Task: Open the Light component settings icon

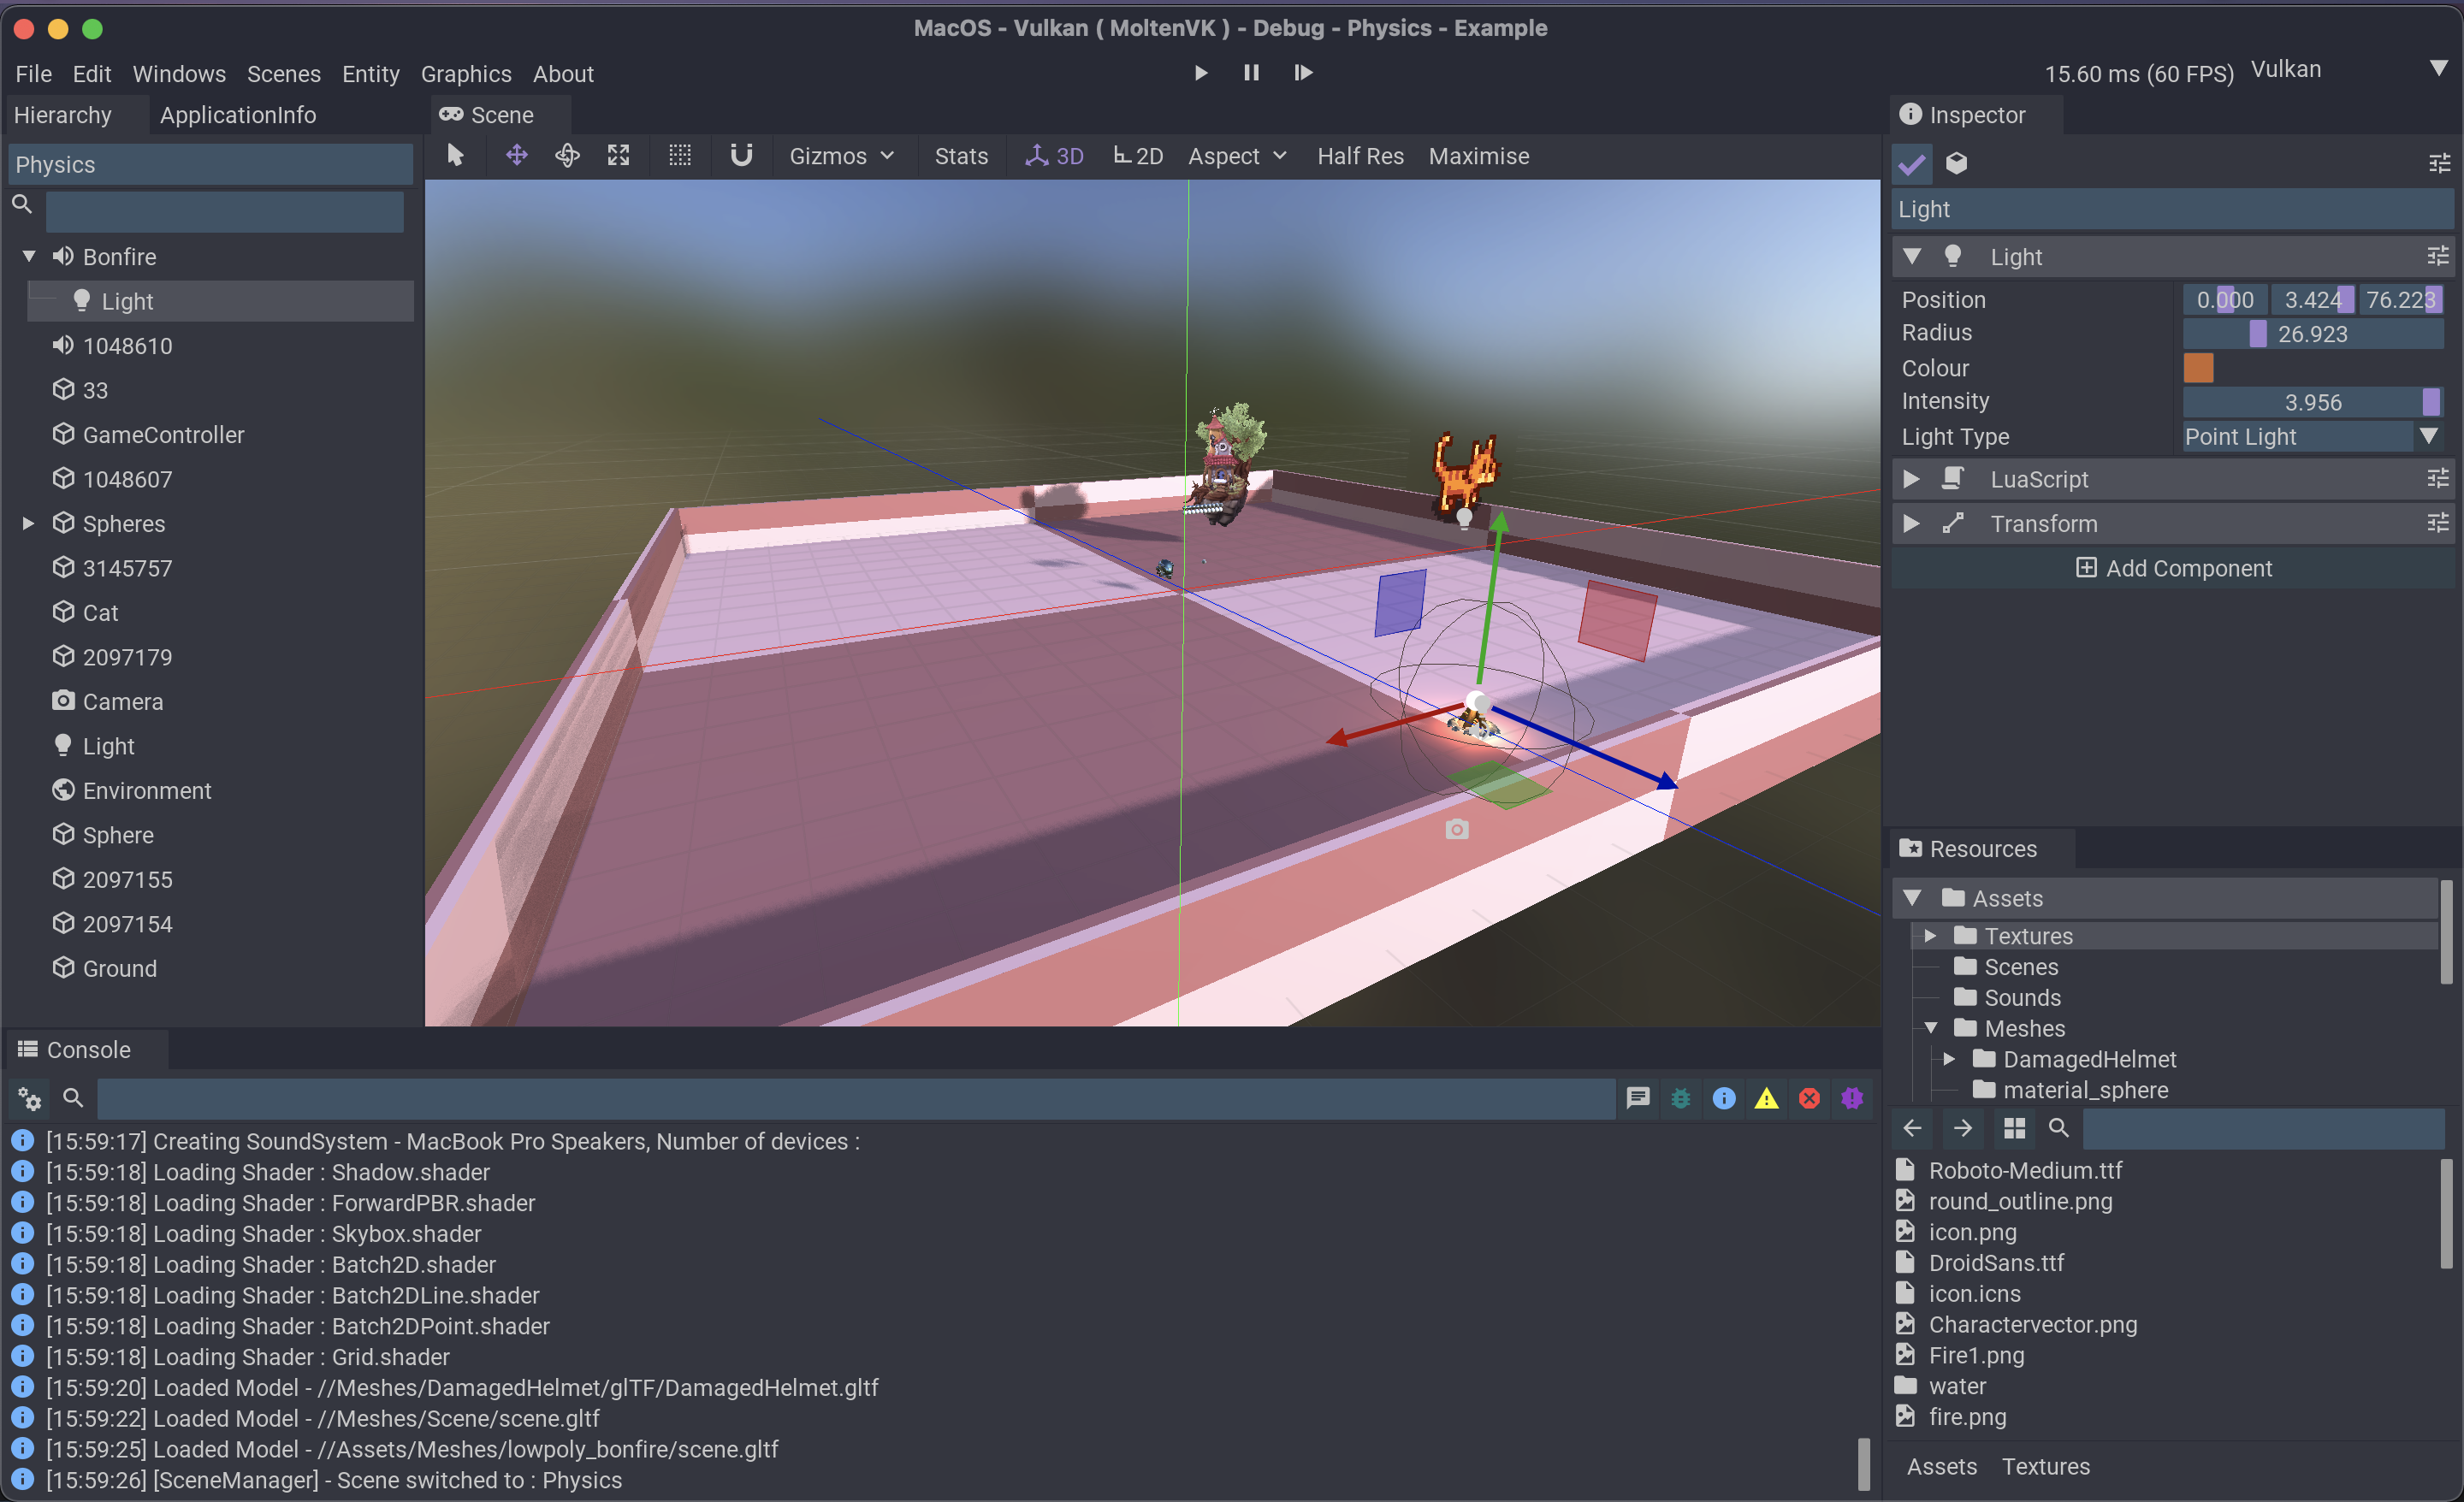Action: (x=2438, y=256)
